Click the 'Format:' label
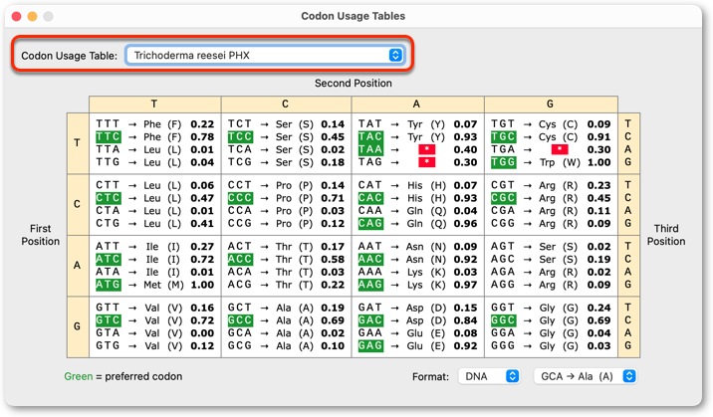This screenshot has width=713, height=417. (430, 376)
